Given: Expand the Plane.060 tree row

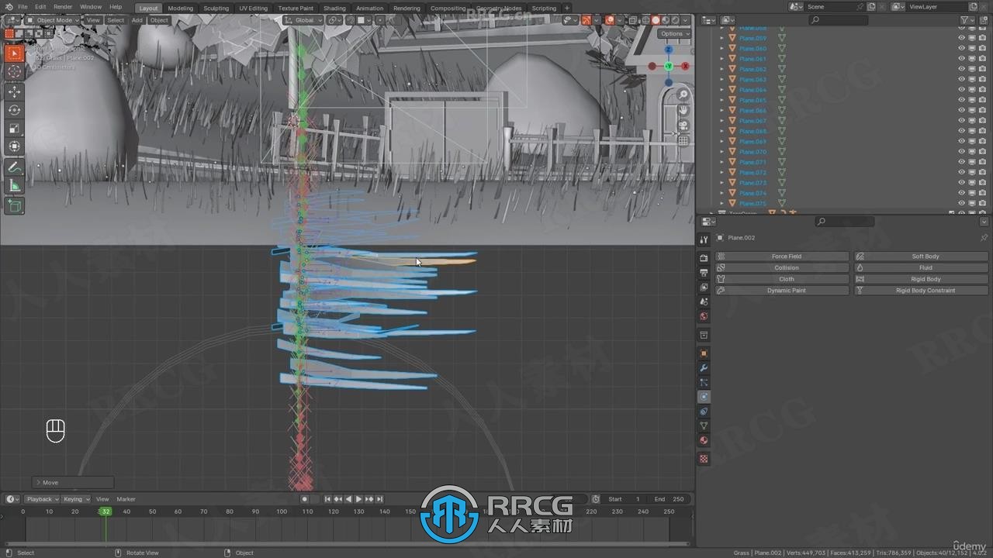Looking at the screenshot, I should coord(722,48).
